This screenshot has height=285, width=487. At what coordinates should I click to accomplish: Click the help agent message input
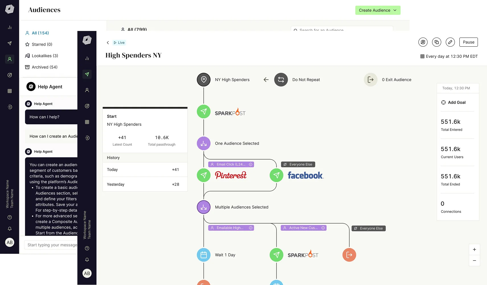[x=51, y=245]
